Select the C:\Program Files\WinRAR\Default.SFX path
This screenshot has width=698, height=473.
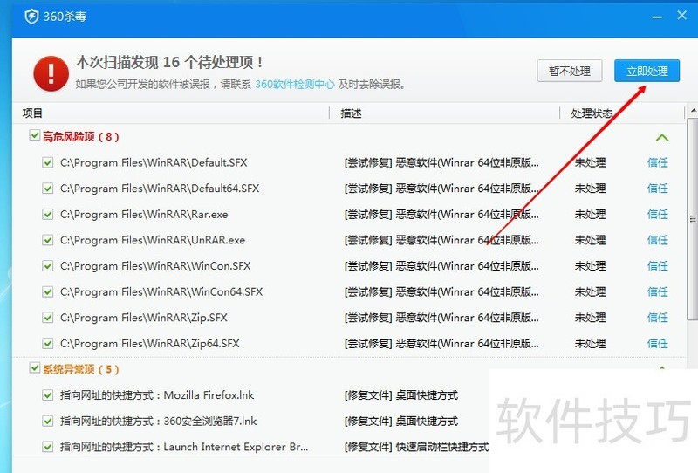point(154,162)
